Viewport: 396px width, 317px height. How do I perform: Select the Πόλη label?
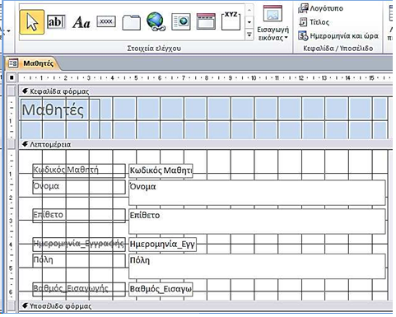[79, 261]
